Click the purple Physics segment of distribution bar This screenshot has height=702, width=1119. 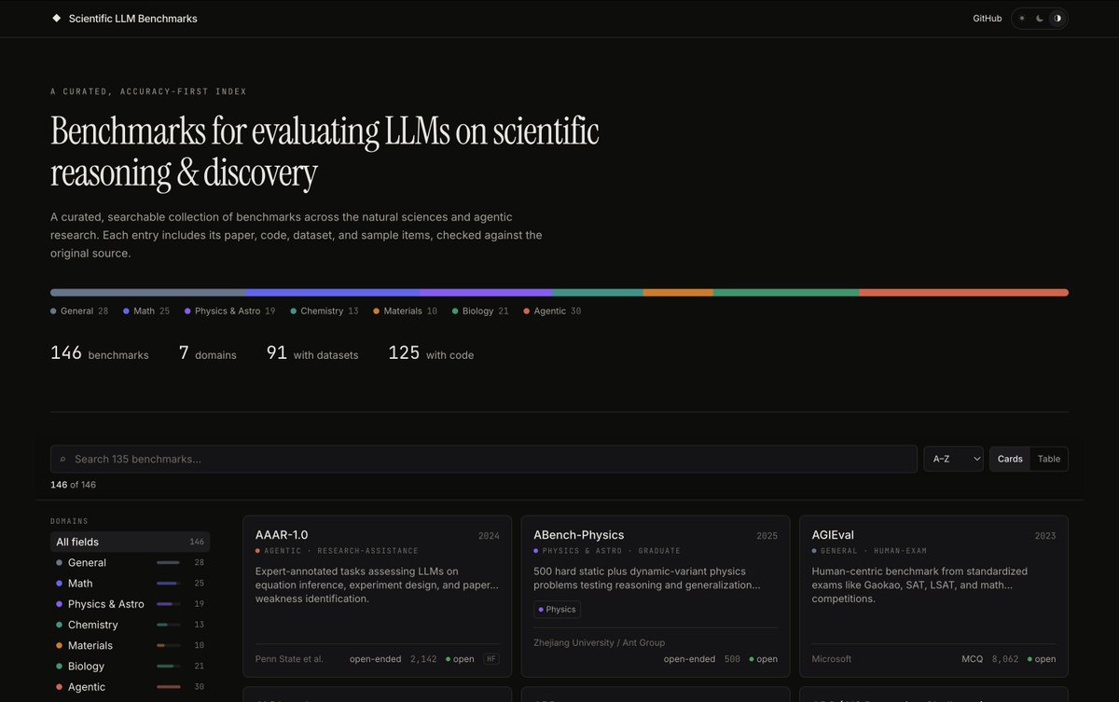487,293
